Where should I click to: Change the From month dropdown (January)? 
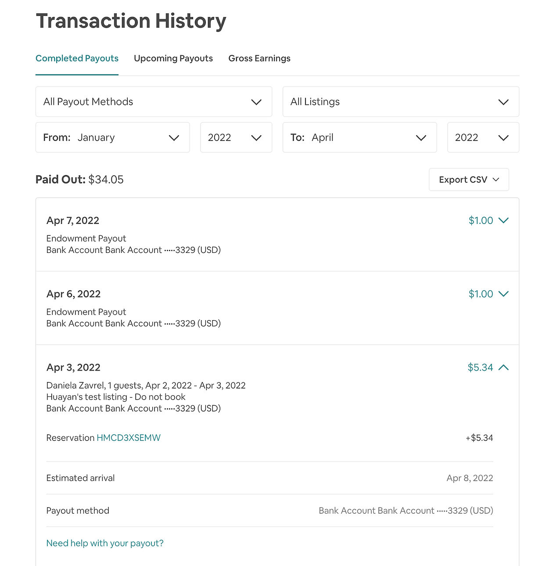click(112, 138)
